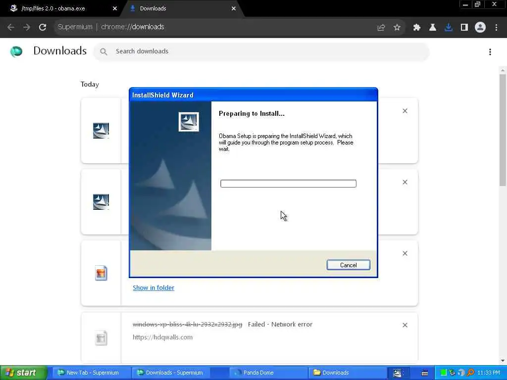Click the first installer file icon in downloads

(101, 131)
